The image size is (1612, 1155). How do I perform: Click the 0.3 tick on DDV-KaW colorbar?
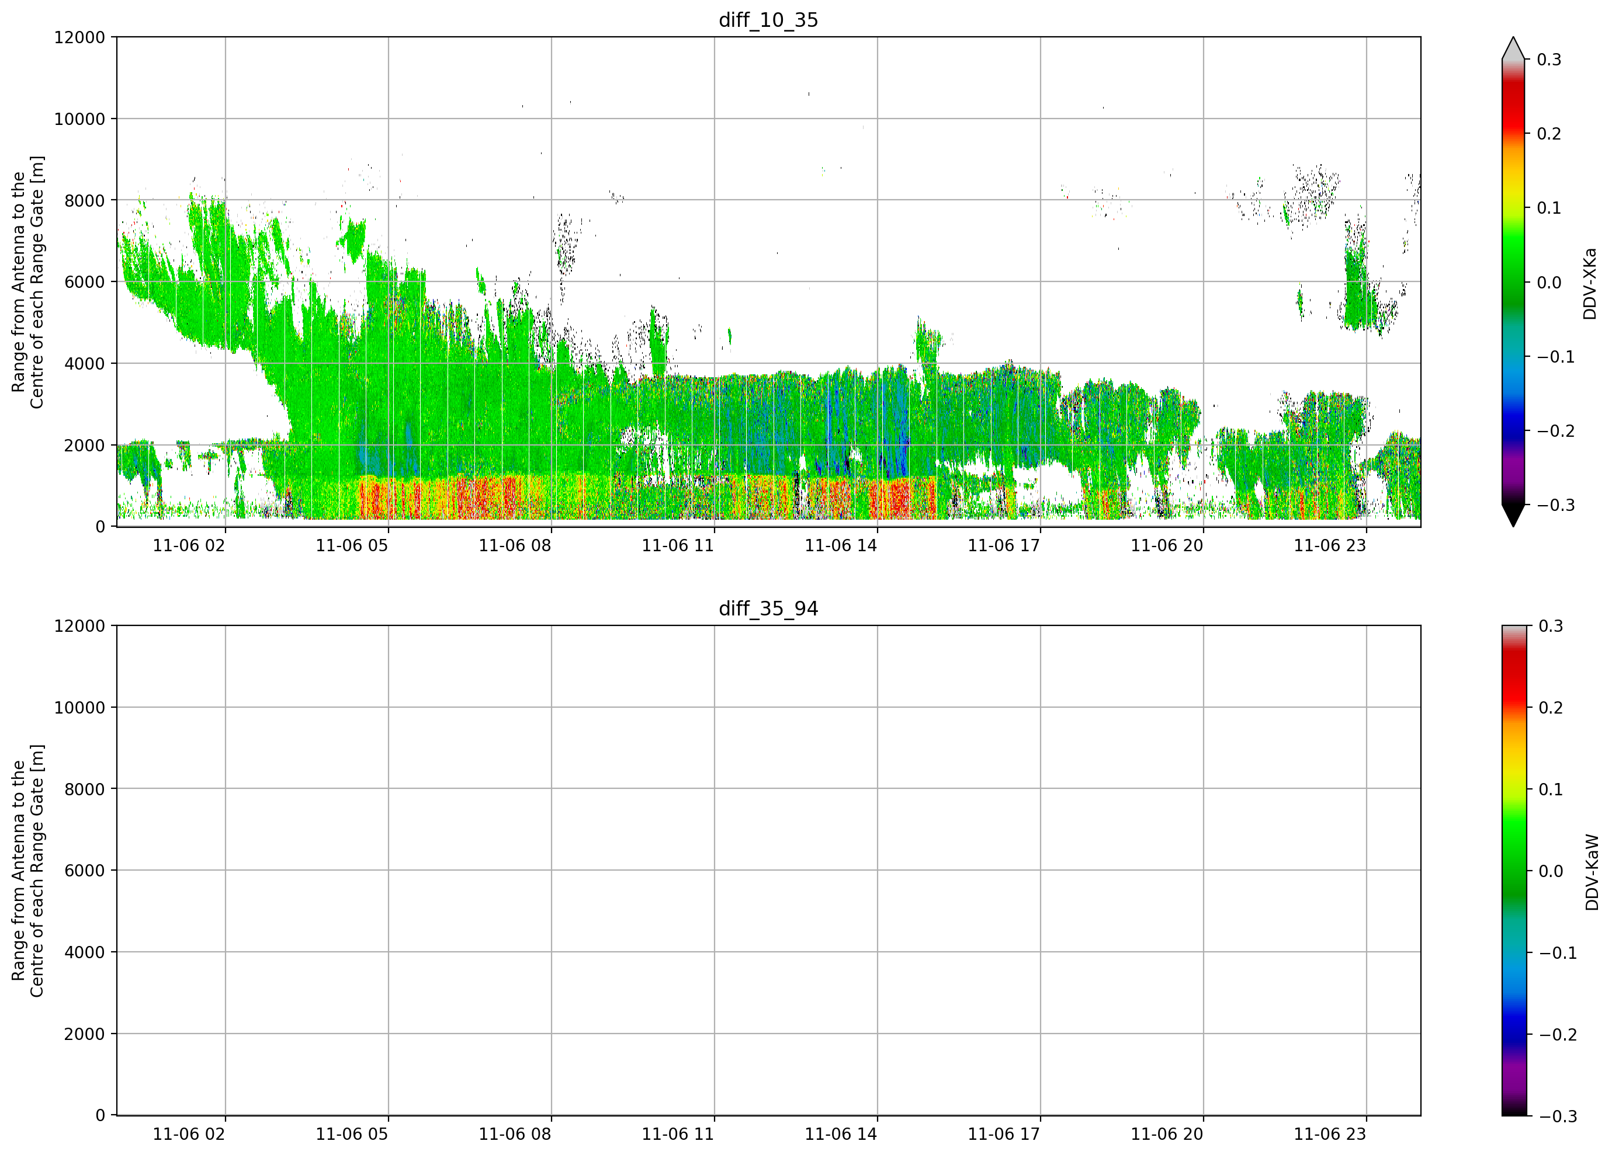click(1551, 626)
